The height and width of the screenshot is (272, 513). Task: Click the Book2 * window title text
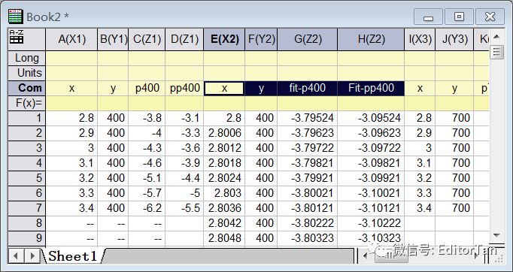pos(48,17)
